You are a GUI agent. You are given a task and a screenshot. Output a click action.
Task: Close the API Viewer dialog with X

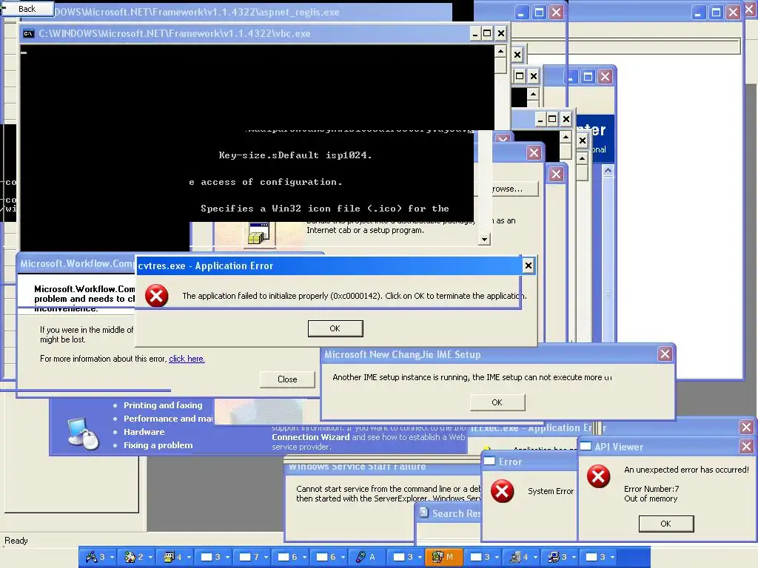coord(746,446)
